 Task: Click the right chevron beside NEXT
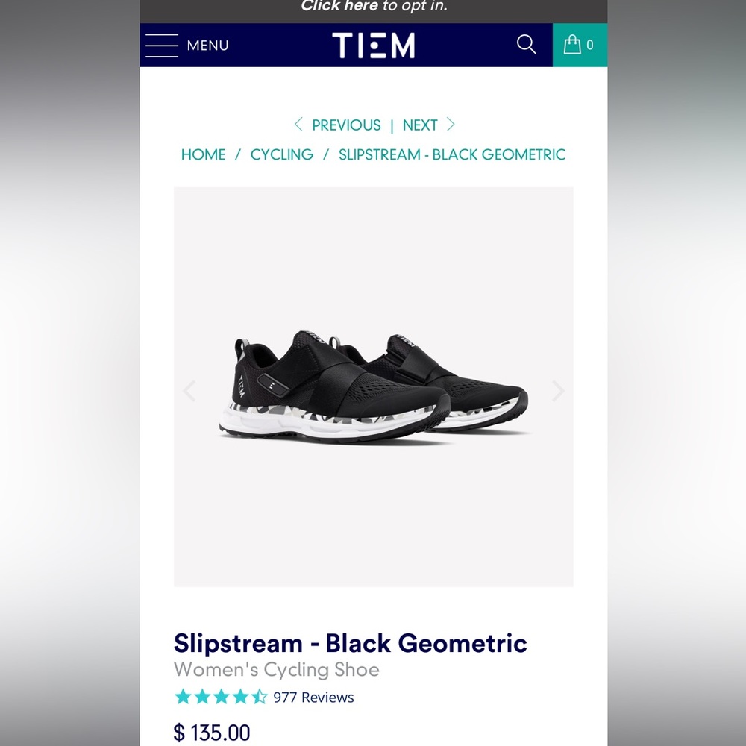(451, 125)
